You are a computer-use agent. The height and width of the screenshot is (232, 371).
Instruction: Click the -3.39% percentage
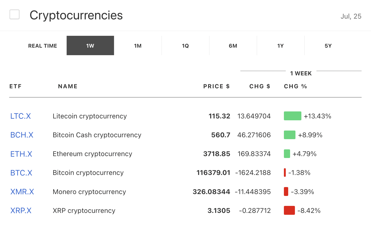(x=302, y=192)
